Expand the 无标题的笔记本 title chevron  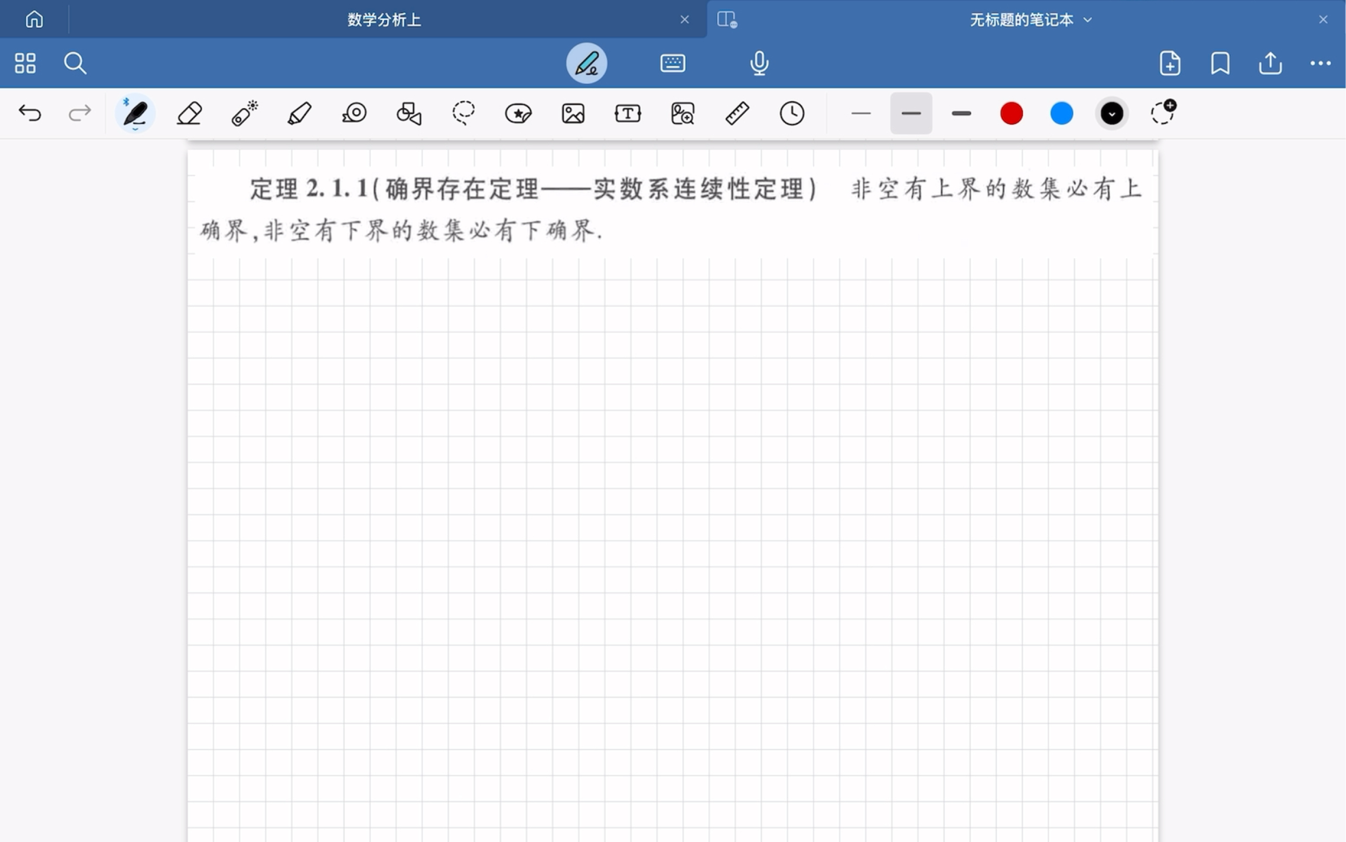[1088, 20]
